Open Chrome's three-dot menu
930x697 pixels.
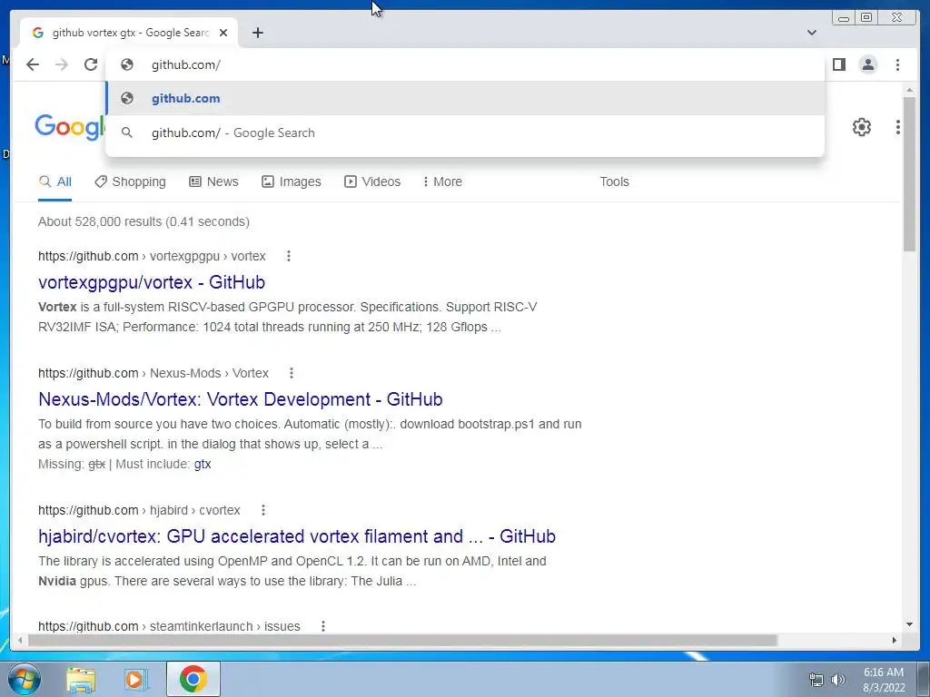[x=897, y=64]
